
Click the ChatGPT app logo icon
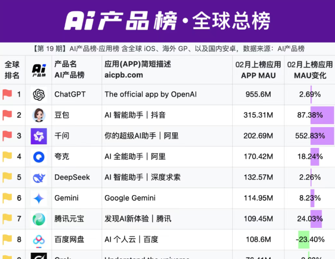[x=39, y=94]
